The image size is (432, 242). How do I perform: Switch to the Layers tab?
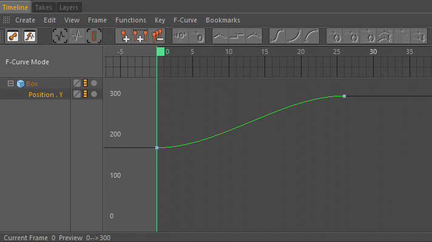tap(69, 7)
